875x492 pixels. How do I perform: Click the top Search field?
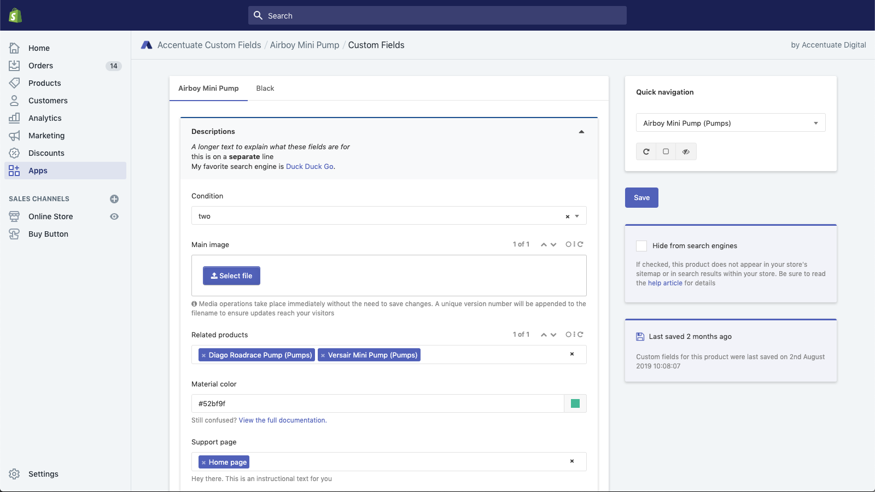click(x=437, y=16)
